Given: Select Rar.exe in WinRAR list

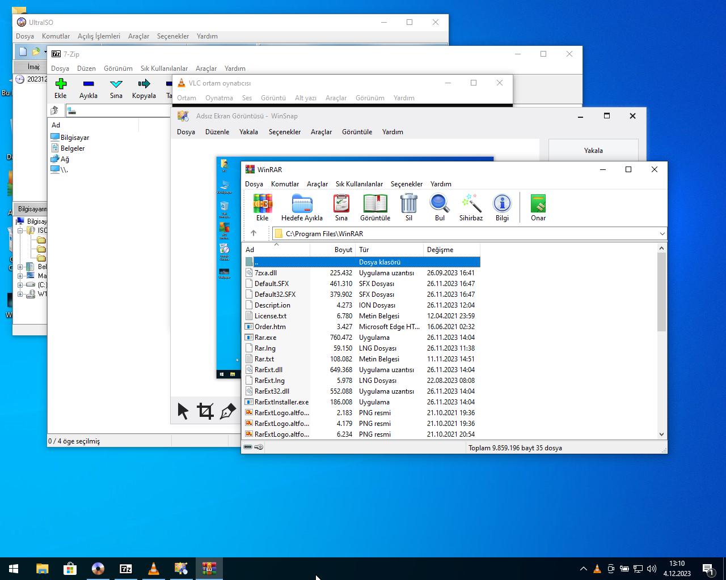Looking at the screenshot, I should pyautogui.click(x=362, y=338).
